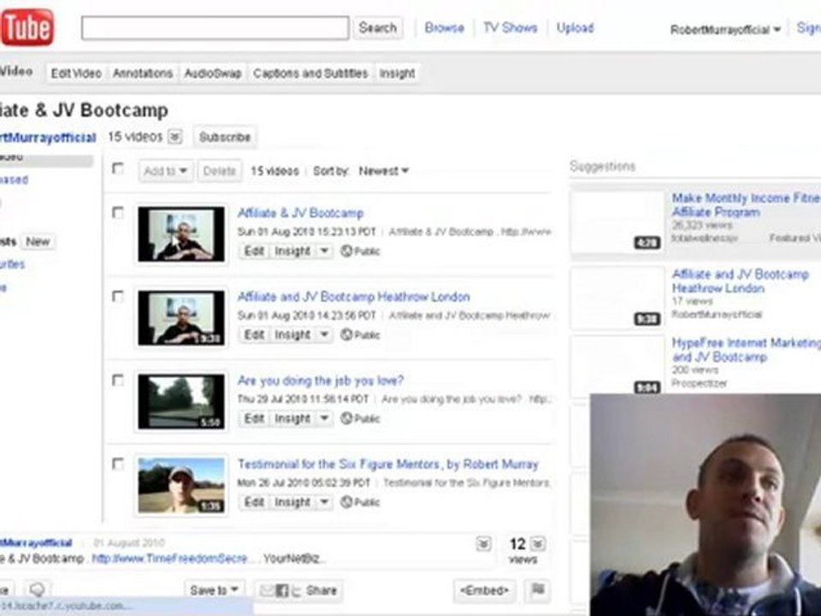Click Public icon for Are you doing the job
This screenshot has width=821, height=616.
pyautogui.click(x=346, y=418)
